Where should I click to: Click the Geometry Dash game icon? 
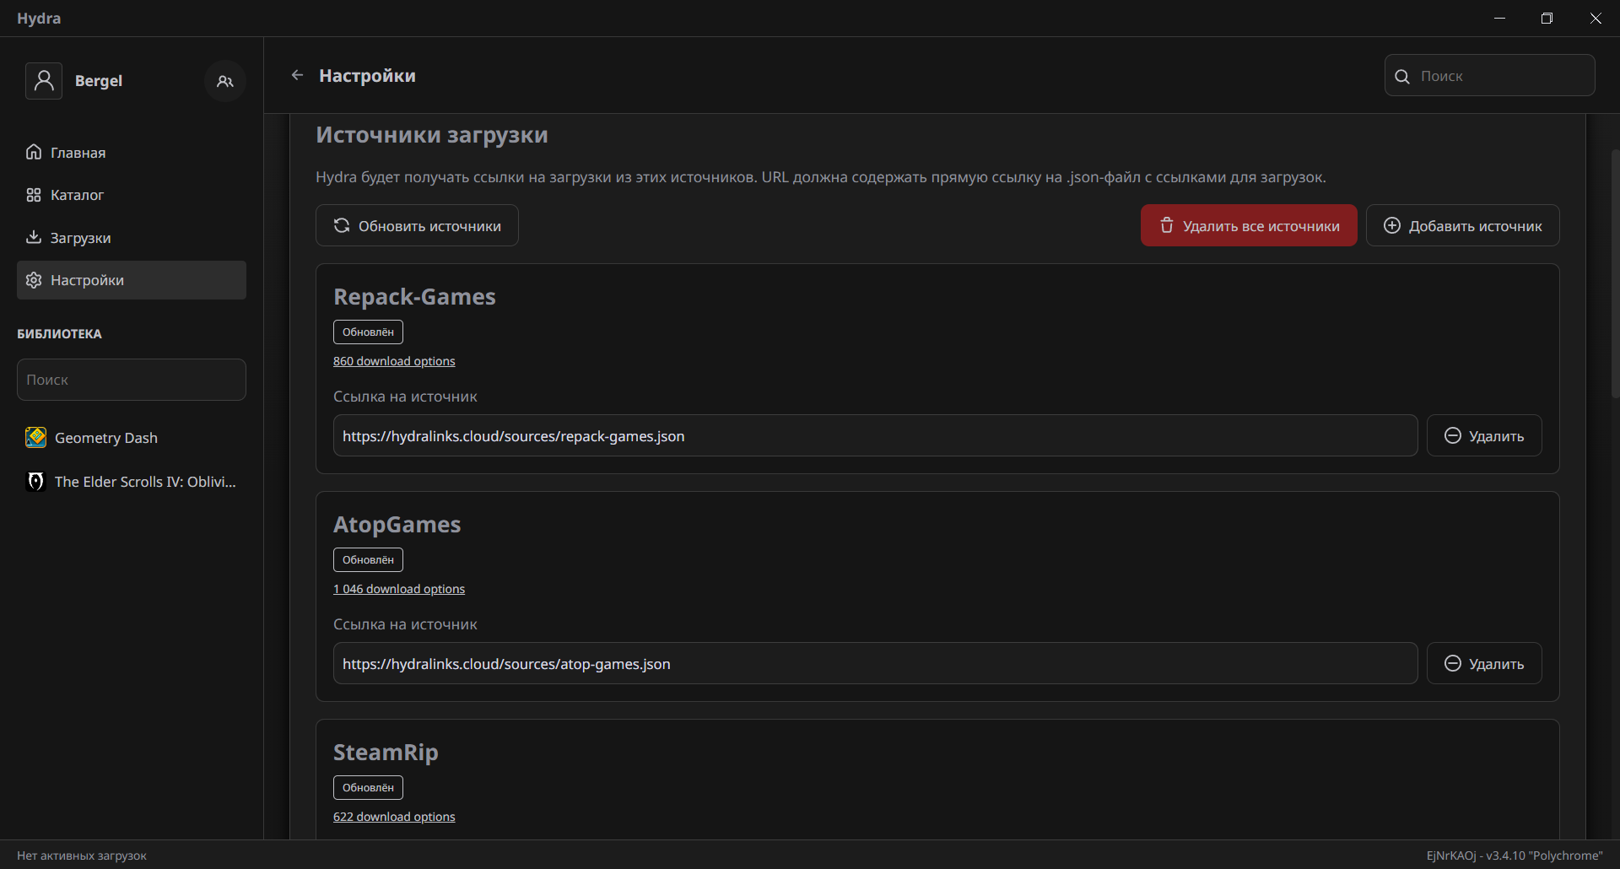[35, 437]
